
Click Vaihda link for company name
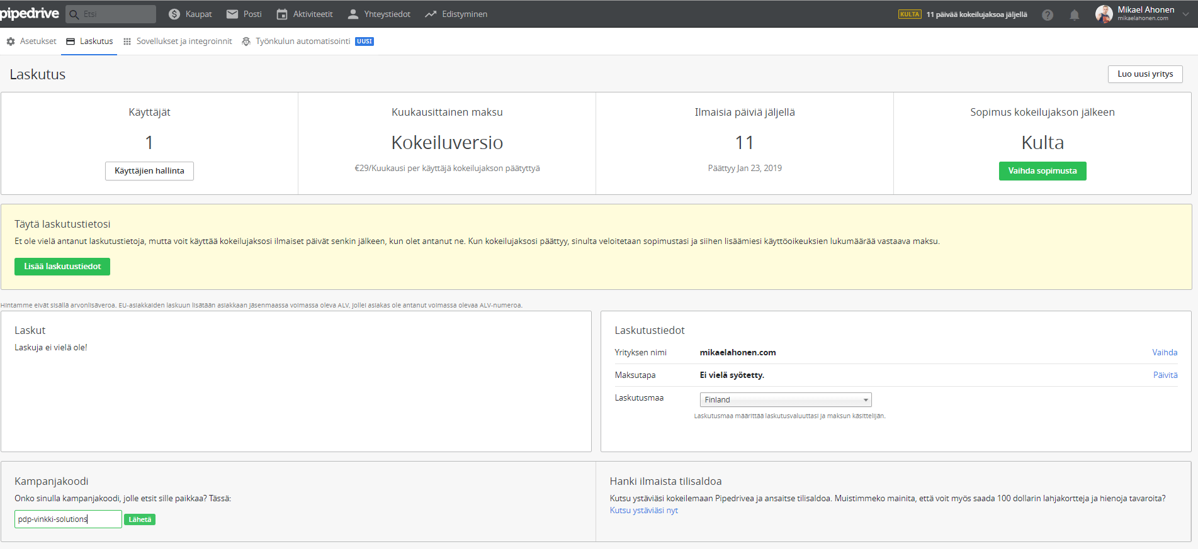1165,353
